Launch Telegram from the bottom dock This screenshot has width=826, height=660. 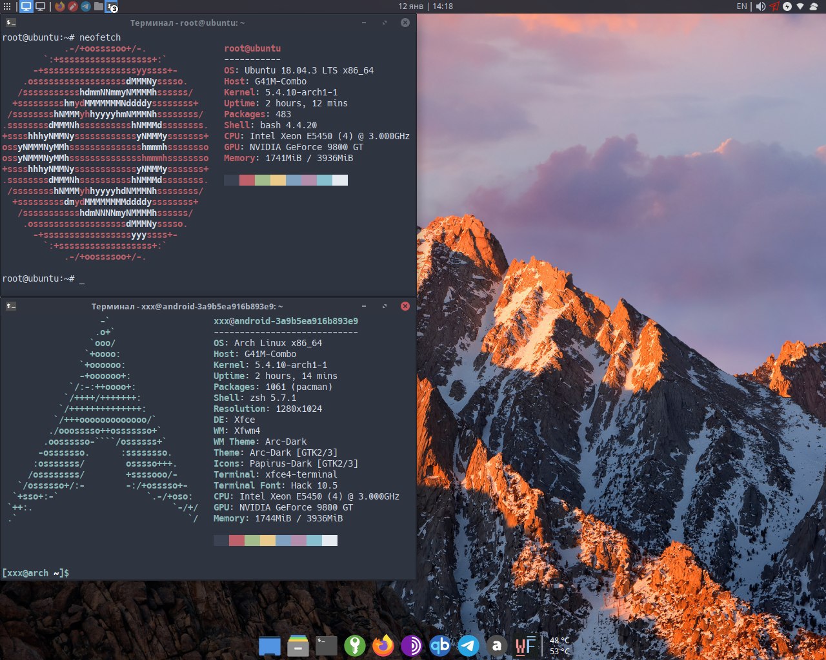click(468, 645)
